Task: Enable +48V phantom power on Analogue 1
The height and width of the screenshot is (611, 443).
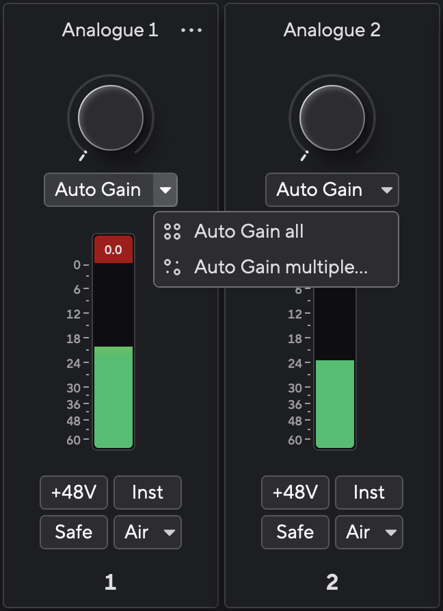Action: pyautogui.click(x=73, y=492)
